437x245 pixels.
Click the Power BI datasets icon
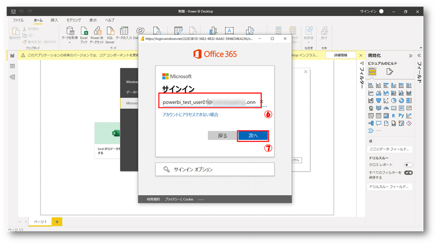[x=97, y=31]
